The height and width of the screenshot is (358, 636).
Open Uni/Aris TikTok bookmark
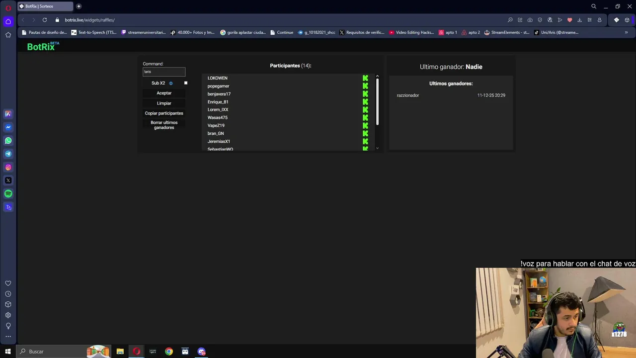(556, 32)
